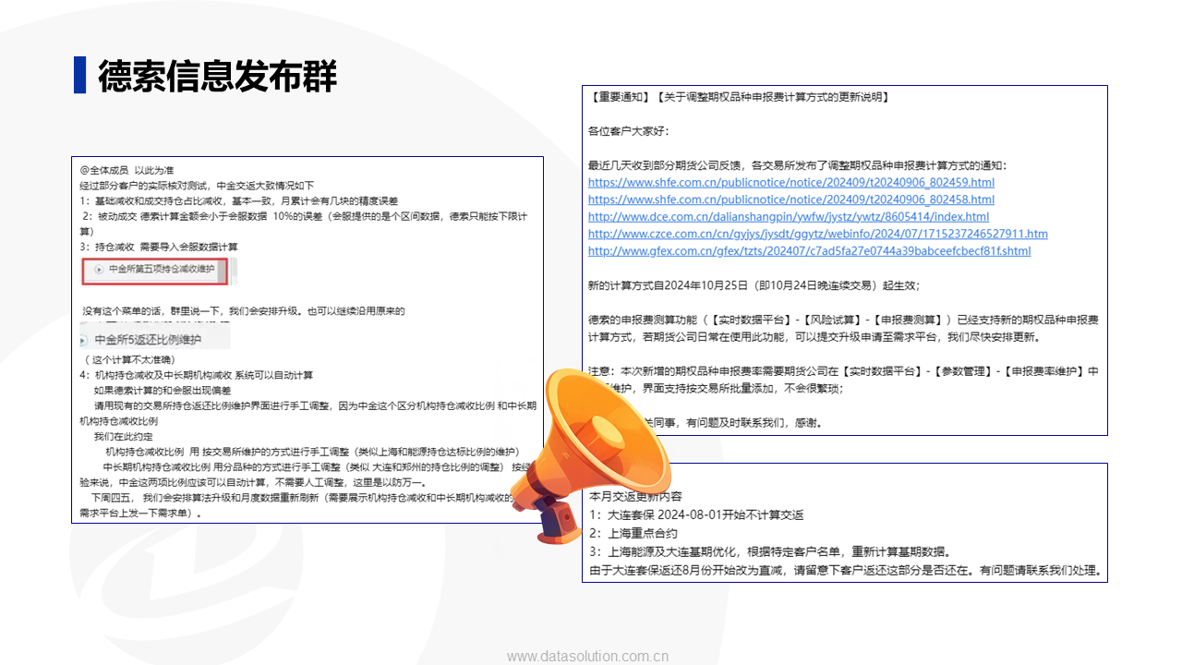Click the line starting 由于大连套保返还8月份开始改为直减
The height and width of the screenshot is (665, 1182).
point(846,571)
